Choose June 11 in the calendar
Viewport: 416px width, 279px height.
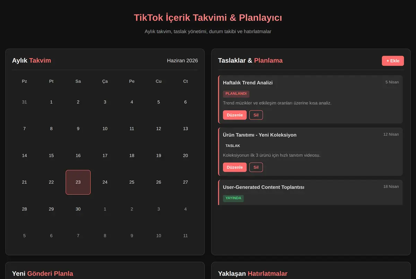pyautogui.click(x=132, y=128)
